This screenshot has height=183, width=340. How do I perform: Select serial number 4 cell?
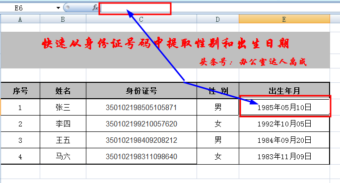20,156
